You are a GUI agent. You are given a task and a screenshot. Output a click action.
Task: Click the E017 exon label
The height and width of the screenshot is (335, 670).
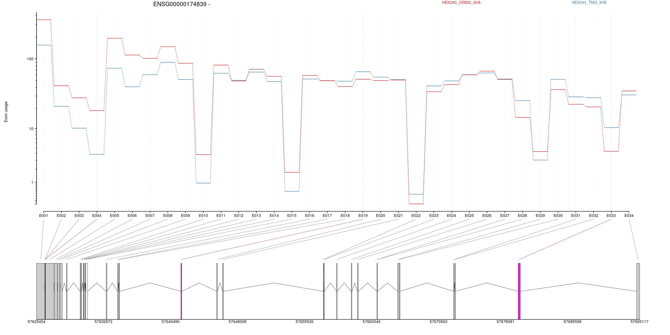click(x=327, y=216)
